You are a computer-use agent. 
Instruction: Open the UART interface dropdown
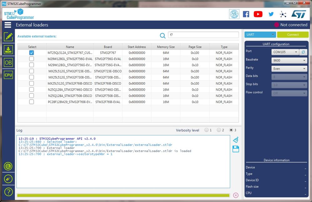coord(260,35)
